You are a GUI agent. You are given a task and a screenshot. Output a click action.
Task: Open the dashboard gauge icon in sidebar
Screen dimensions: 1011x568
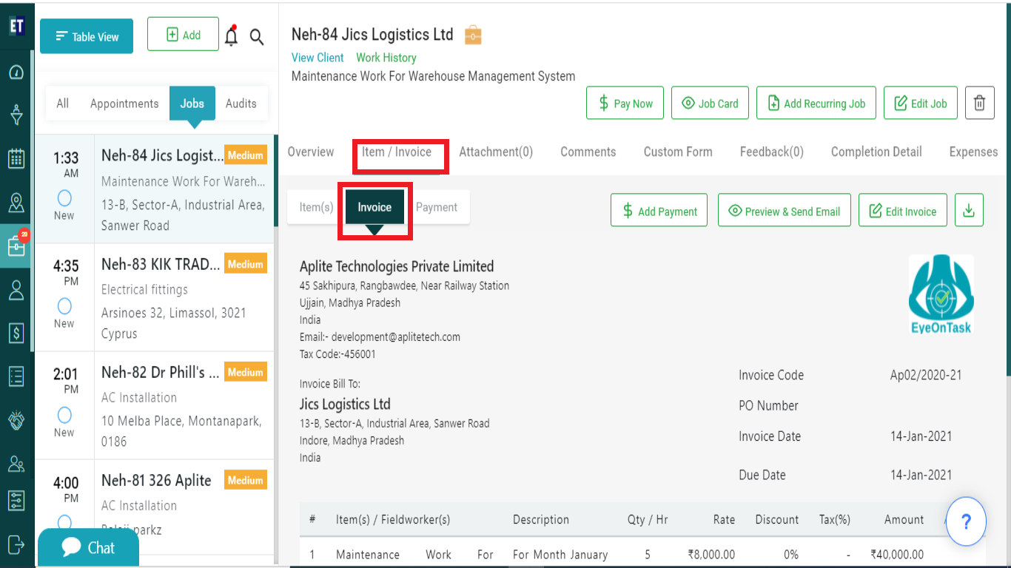(16, 72)
